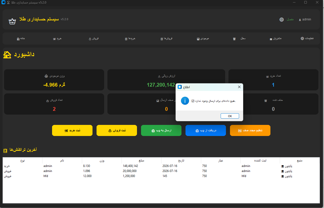Select the فروش money bag tab

click(x=94, y=39)
